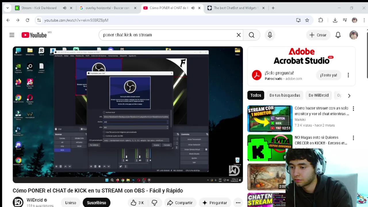Image resolution: width=368 pixels, height=207 pixels.
Task: Go forward with the browser forward arrow
Action: (x=18, y=20)
